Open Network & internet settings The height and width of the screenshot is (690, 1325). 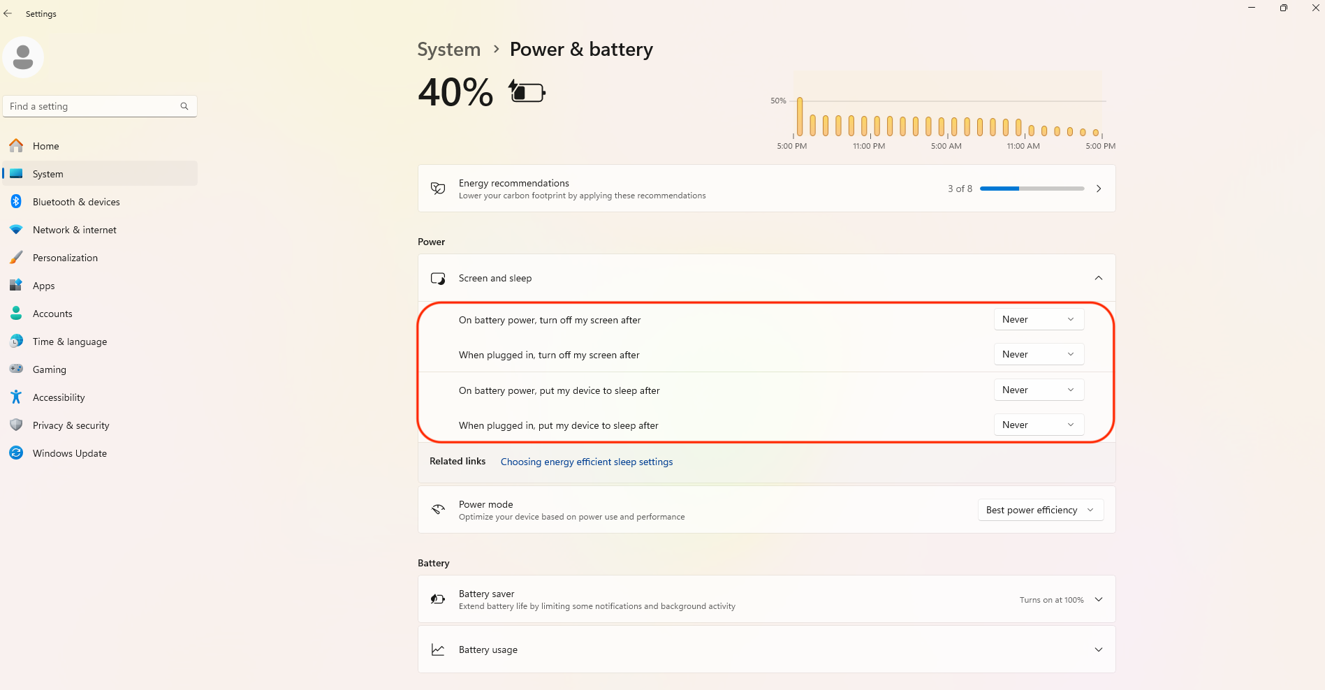click(x=100, y=230)
